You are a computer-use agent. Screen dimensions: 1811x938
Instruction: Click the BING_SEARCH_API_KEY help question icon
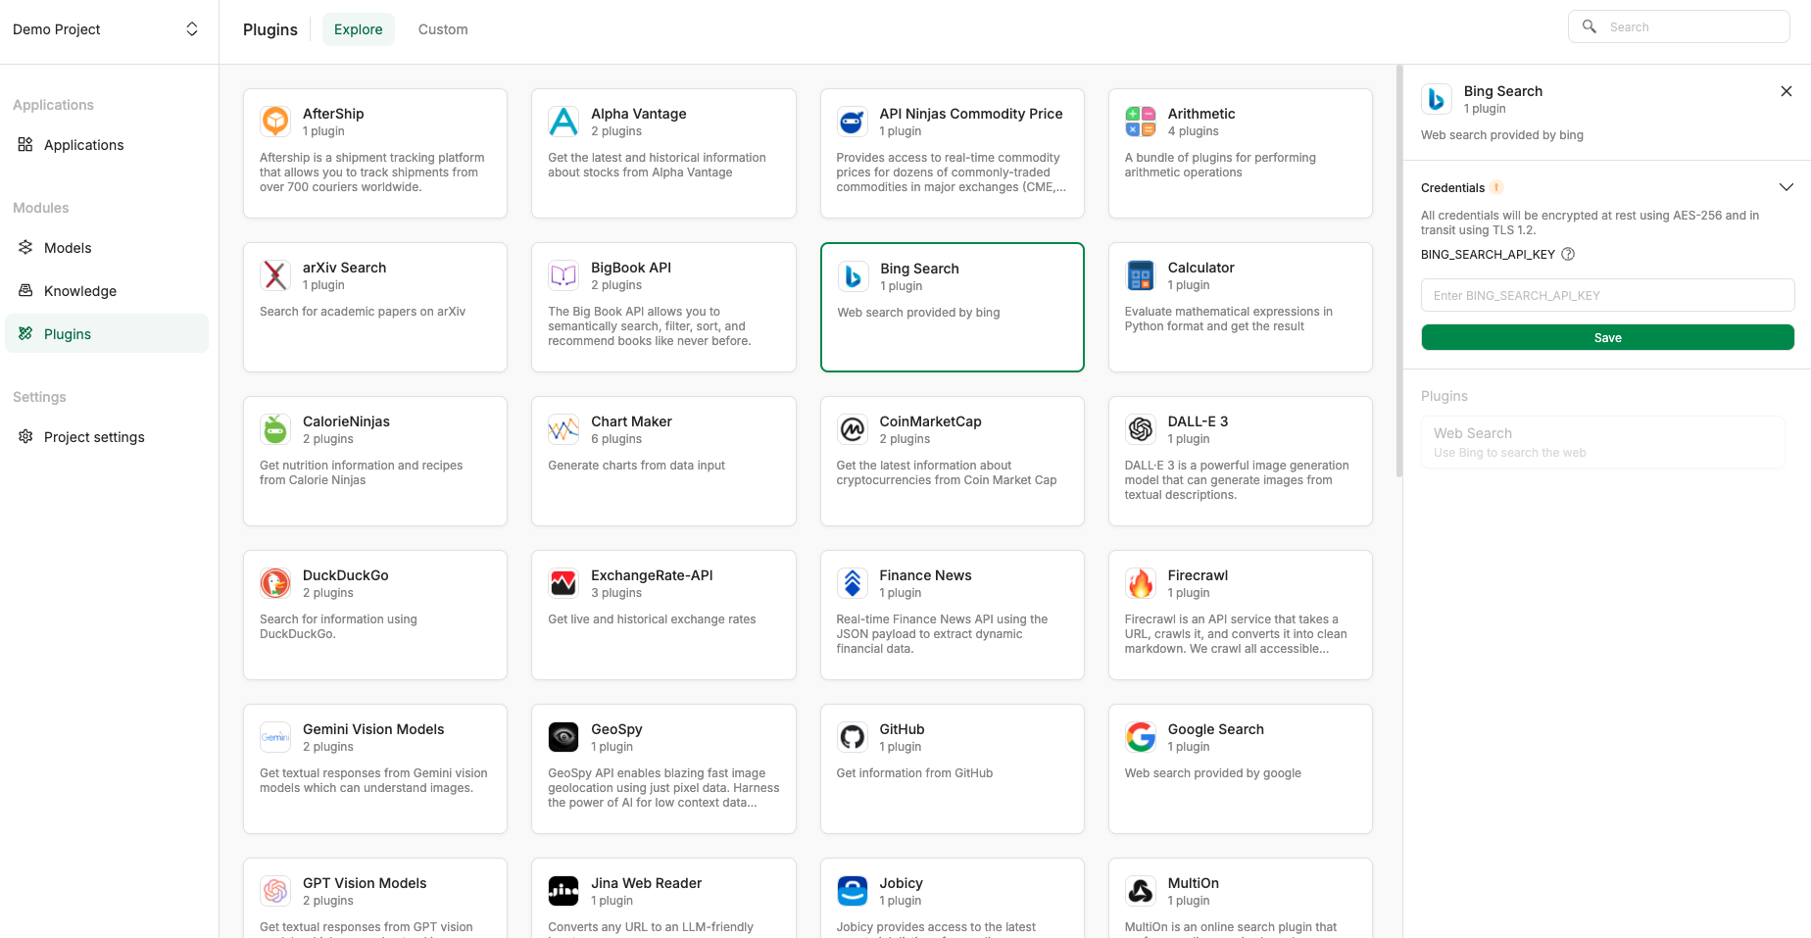[1568, 254]
